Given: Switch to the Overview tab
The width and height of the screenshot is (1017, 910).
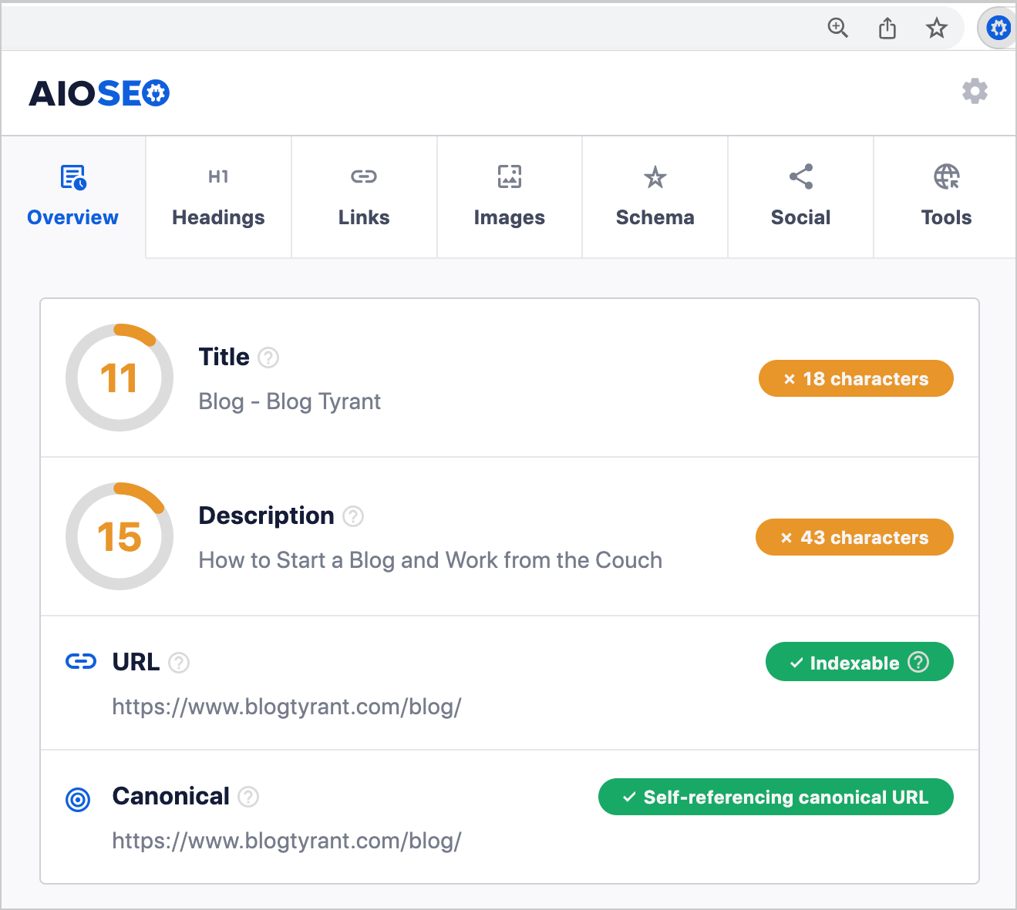Looking at the screenshot, I should [73, 196].
